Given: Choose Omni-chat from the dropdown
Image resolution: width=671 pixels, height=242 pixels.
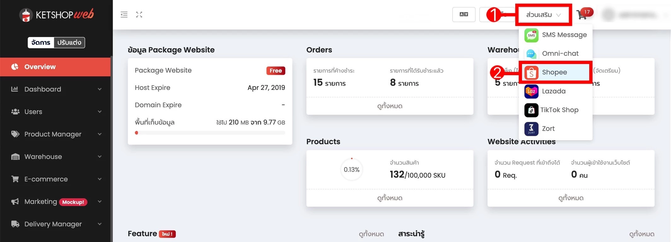Looking at the screenshot, I should tap(556, 53).
